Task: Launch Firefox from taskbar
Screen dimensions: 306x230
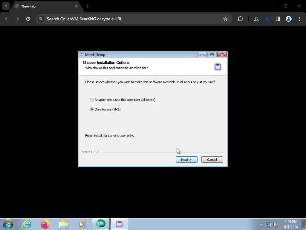Action: pyautogui.click(x=45, y=224)
